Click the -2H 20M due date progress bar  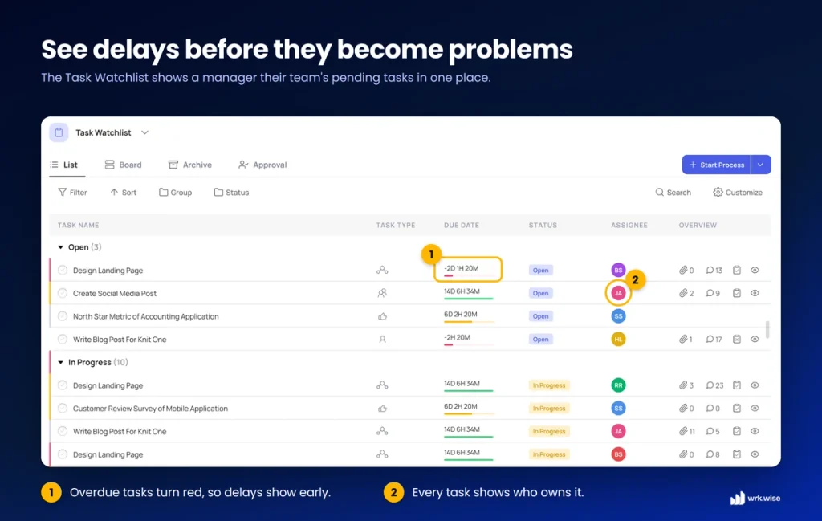[469, 345]
